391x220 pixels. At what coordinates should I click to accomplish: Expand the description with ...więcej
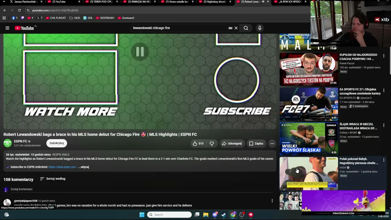[84, 167]
